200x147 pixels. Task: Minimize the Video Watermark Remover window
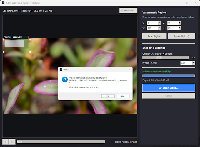(179, 3)
